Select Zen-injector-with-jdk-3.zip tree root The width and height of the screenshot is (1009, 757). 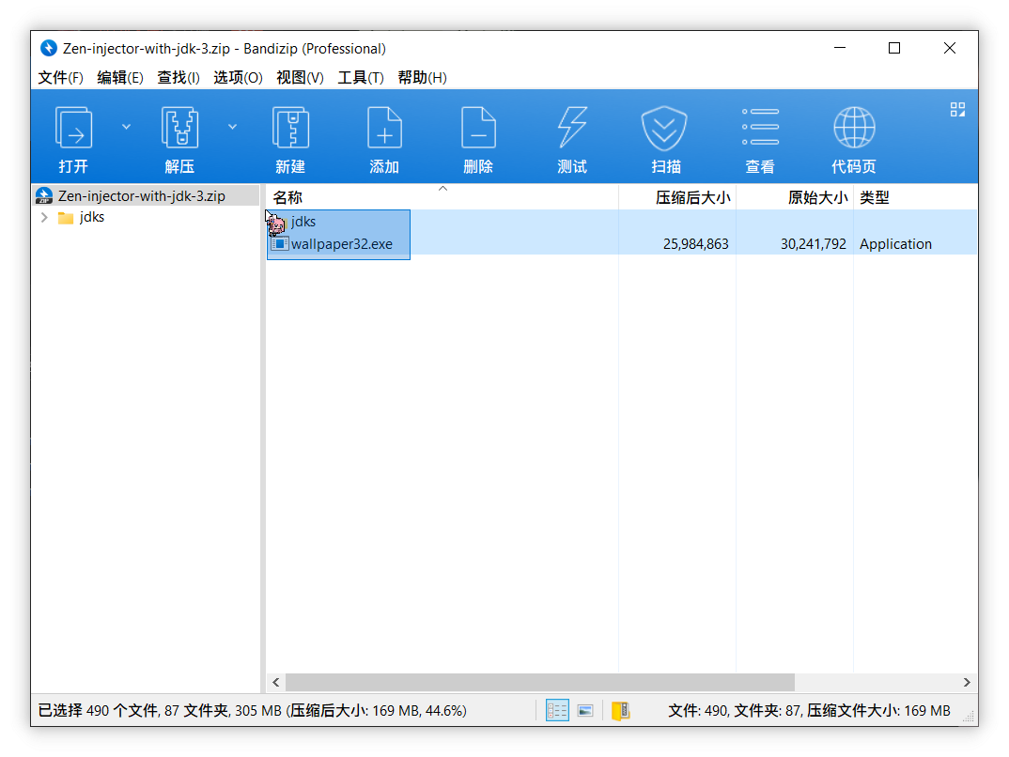[x=142, y=195]
